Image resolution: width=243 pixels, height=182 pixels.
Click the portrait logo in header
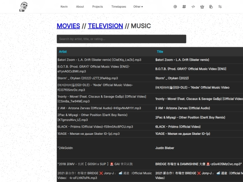pos(23,7)
